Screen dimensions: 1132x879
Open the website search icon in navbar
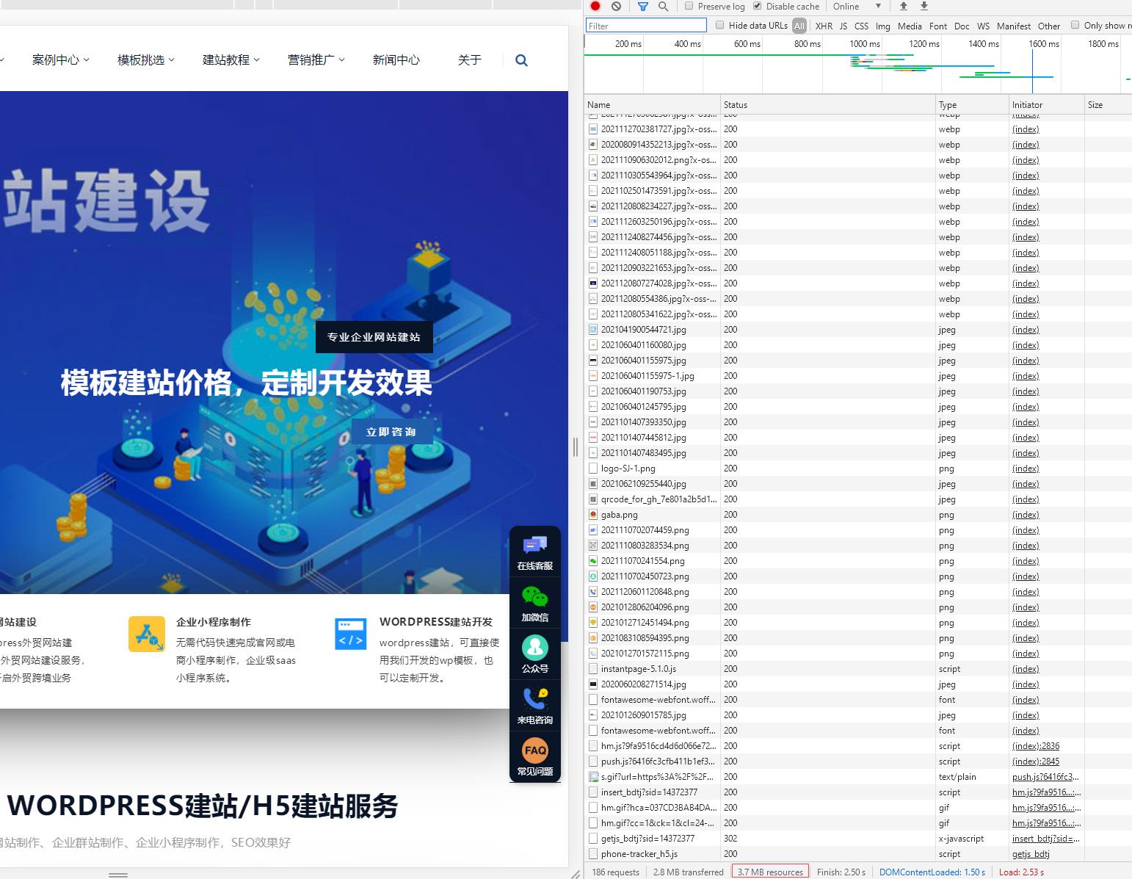521,60
